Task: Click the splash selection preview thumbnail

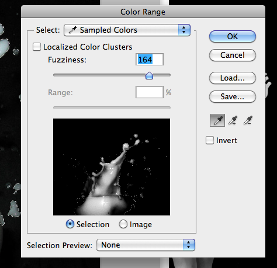Action: point(112,167)
